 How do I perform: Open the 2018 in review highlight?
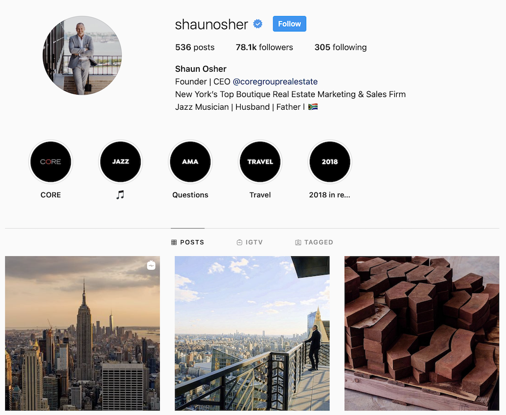tap(330, 162)
